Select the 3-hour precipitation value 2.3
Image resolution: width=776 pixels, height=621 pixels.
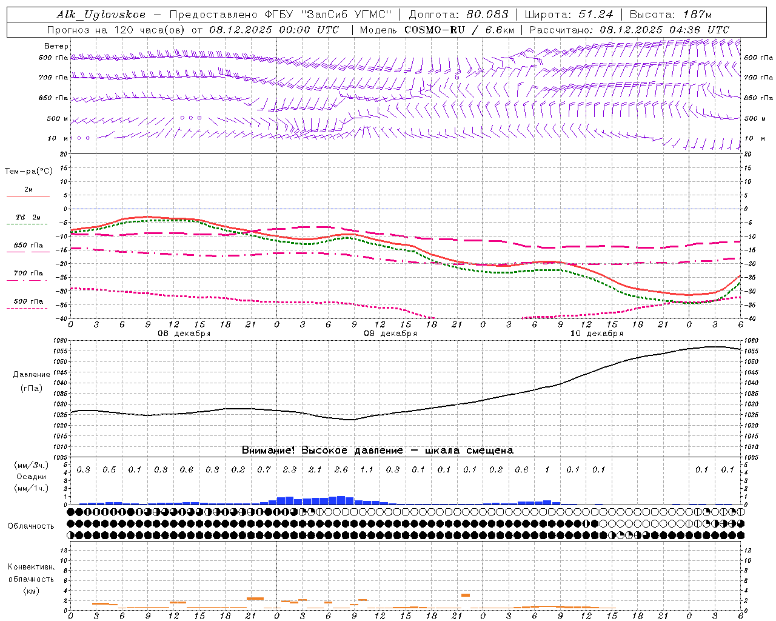290,469
